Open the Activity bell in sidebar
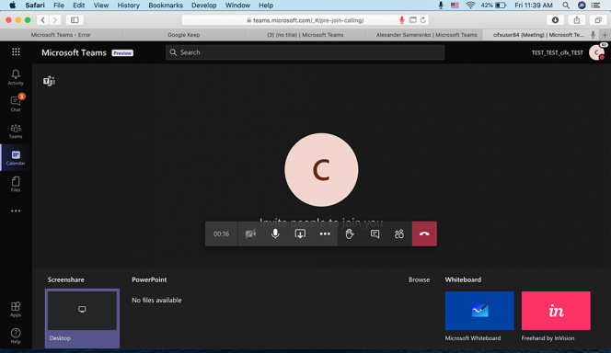Screen dimensions: 611x353 point(16,77)
